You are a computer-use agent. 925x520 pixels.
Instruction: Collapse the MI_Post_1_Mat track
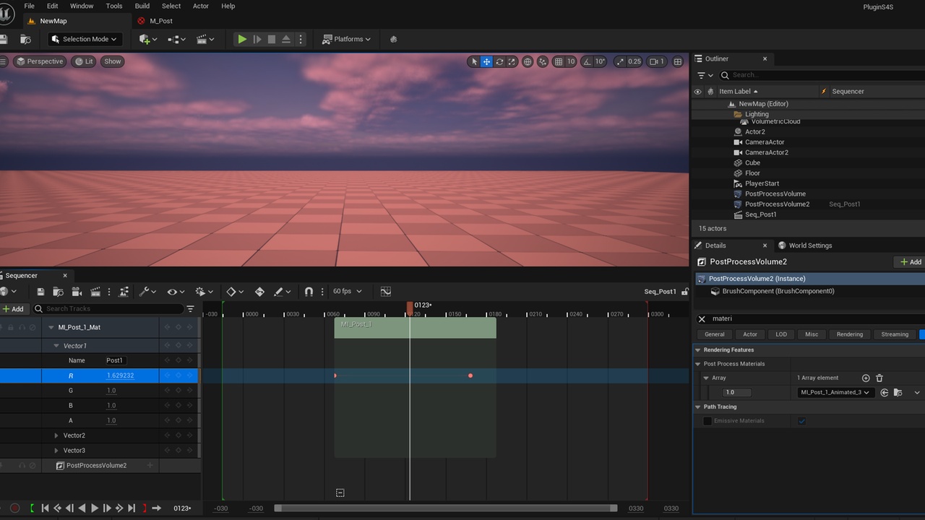click(x=51, y=327)
